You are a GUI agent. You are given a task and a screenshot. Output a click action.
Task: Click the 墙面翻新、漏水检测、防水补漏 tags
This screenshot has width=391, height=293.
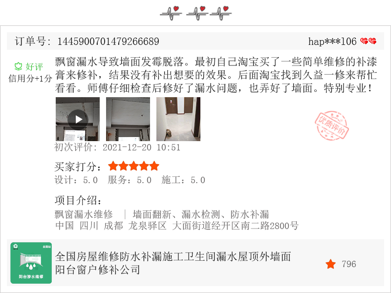[201, 214]
